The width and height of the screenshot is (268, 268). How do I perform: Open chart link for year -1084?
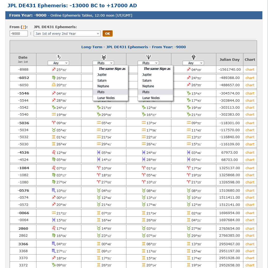click(x=250, y=168)
